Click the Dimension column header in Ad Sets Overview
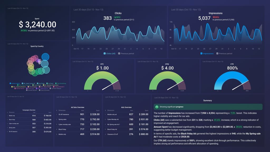The height and width of the screenshot is (152, 270). click(x=62, y=110)
